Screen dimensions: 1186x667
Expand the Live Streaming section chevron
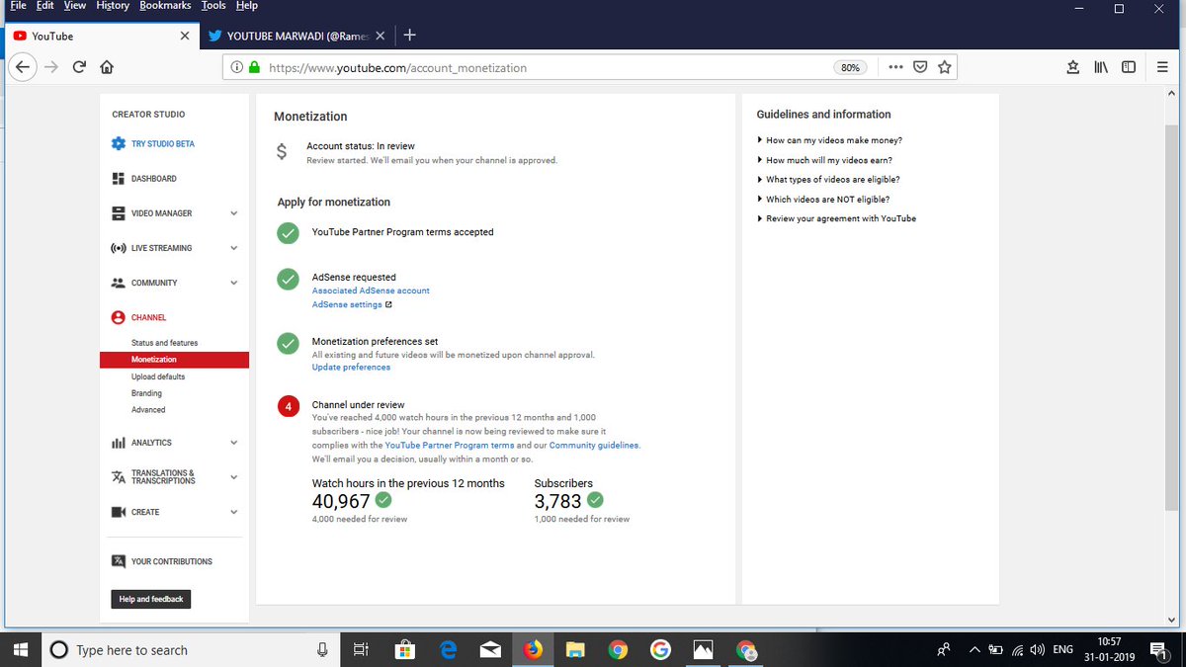pyautogui.click(x=234, y=248)
